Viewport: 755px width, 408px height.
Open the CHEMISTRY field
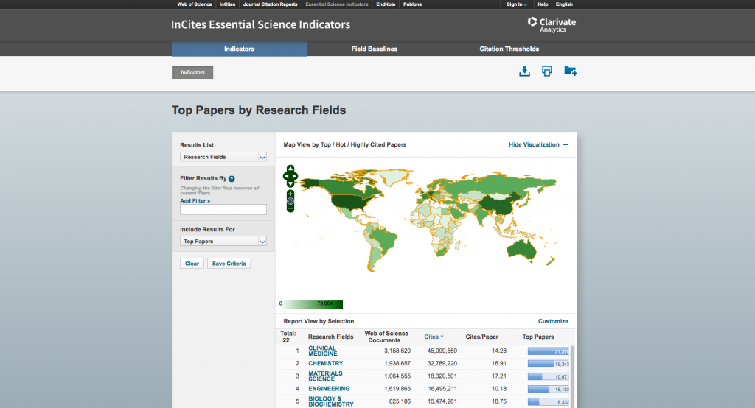326,363
